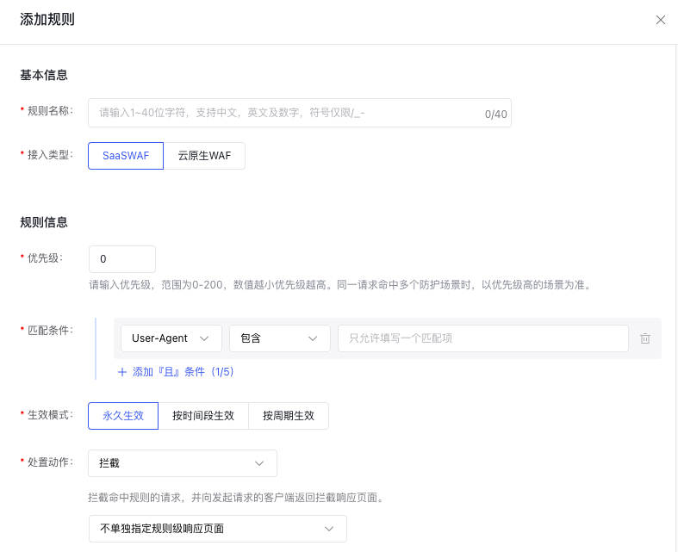Click the 拦截命中规则的请求 description text

pos(236,498)
